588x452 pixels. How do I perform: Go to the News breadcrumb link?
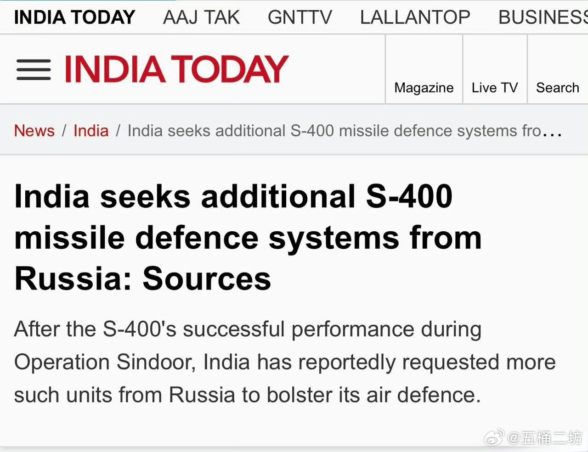pos(34,131)
